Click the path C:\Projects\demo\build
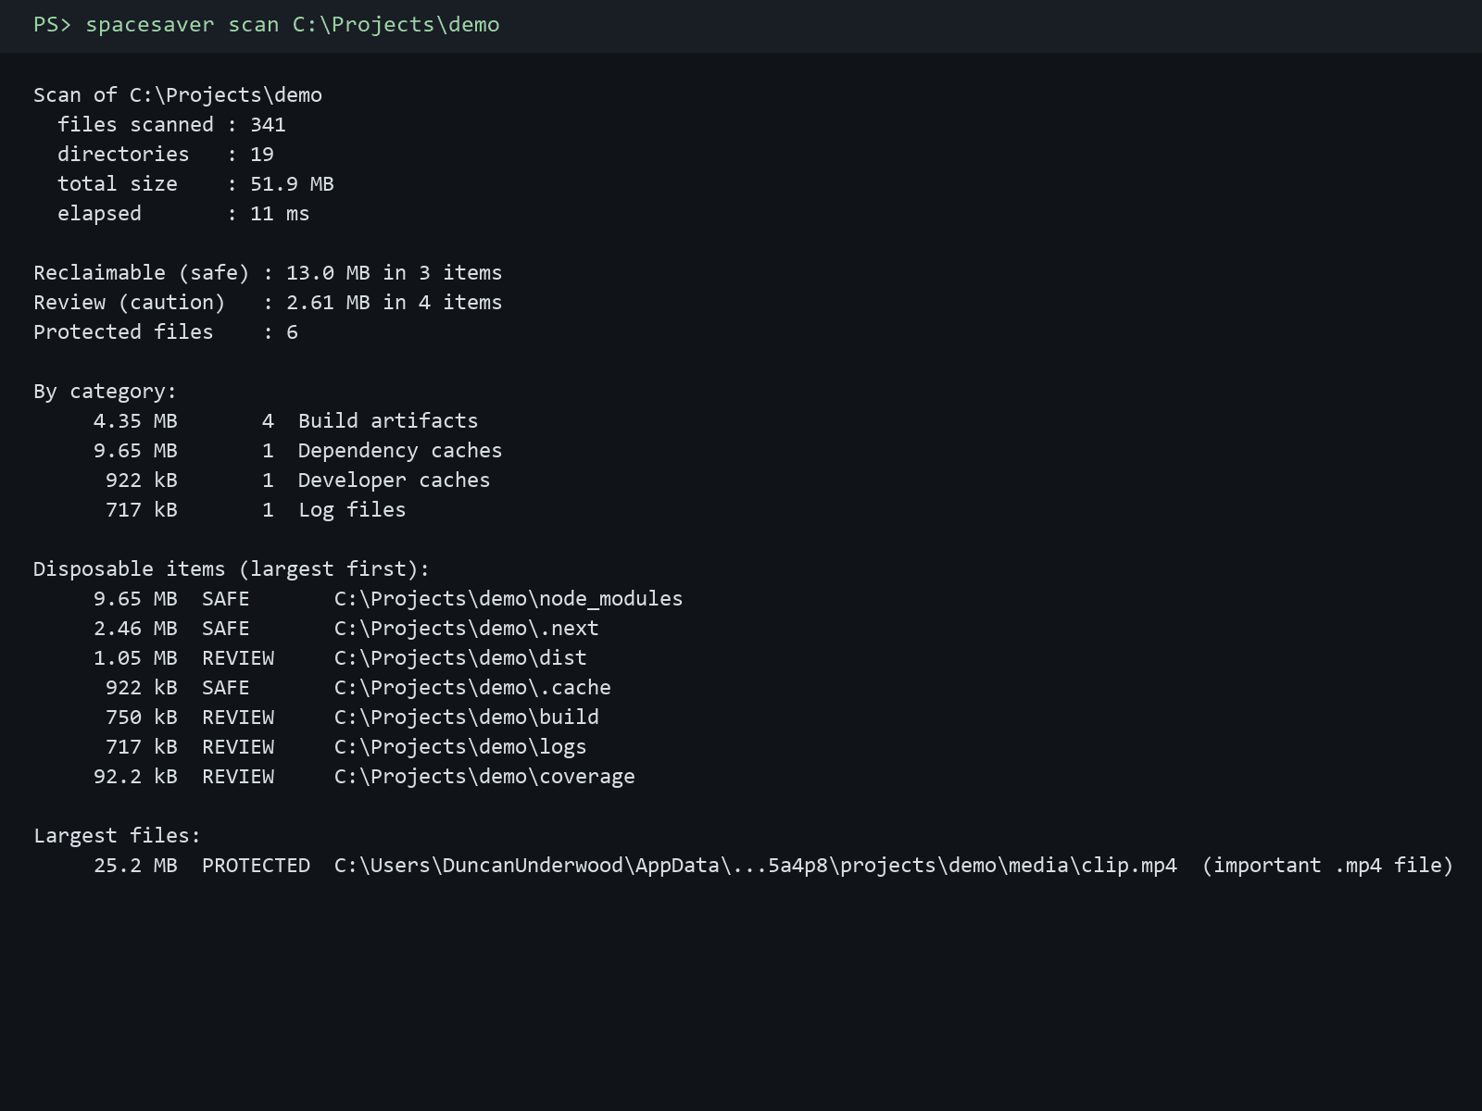The image size is (1482, 1111). pos(467,718)
